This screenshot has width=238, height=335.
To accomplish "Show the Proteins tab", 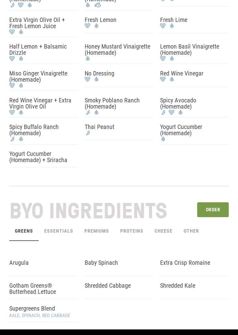I will (132, 231).
